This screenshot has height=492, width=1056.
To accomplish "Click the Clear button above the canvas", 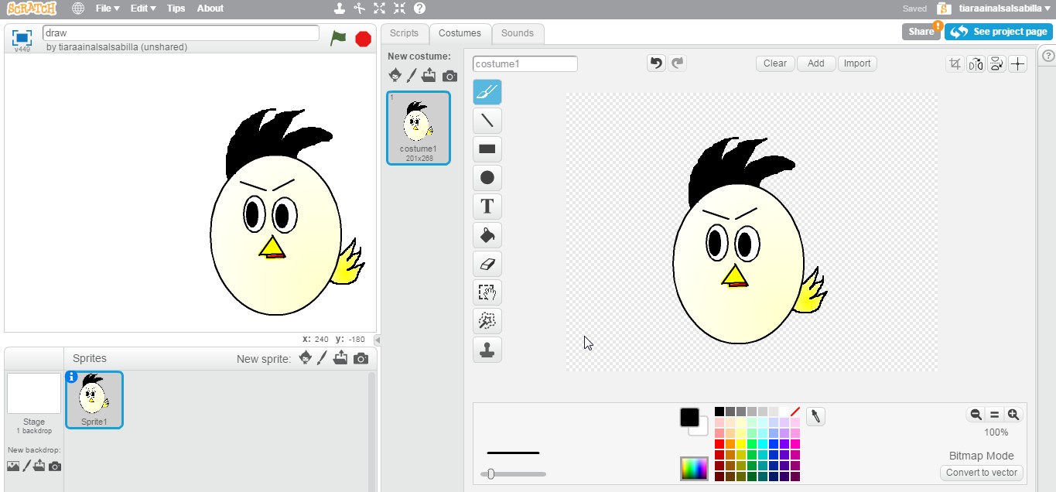I will [x=774, y=63].
